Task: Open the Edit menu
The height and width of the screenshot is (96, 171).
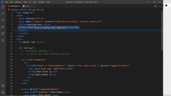Action: [x=11, y=2]
